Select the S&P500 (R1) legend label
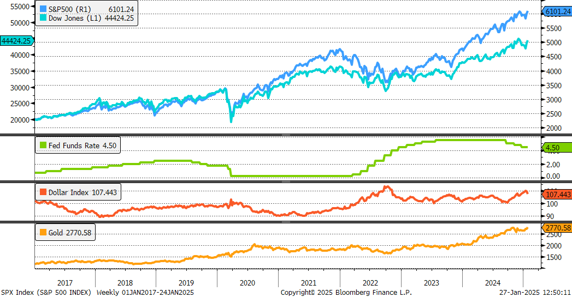The image size is (572, 297). 70,9
